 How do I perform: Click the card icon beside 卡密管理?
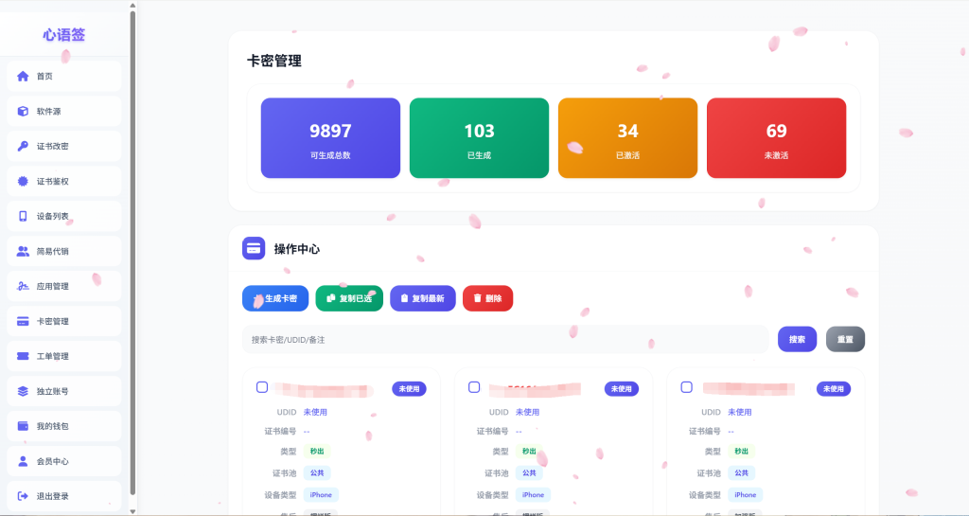tap(23, 321)
